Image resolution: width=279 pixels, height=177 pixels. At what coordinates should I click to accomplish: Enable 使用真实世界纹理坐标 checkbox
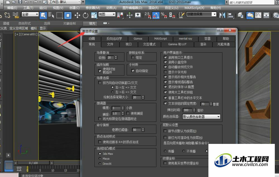point(165,163)
